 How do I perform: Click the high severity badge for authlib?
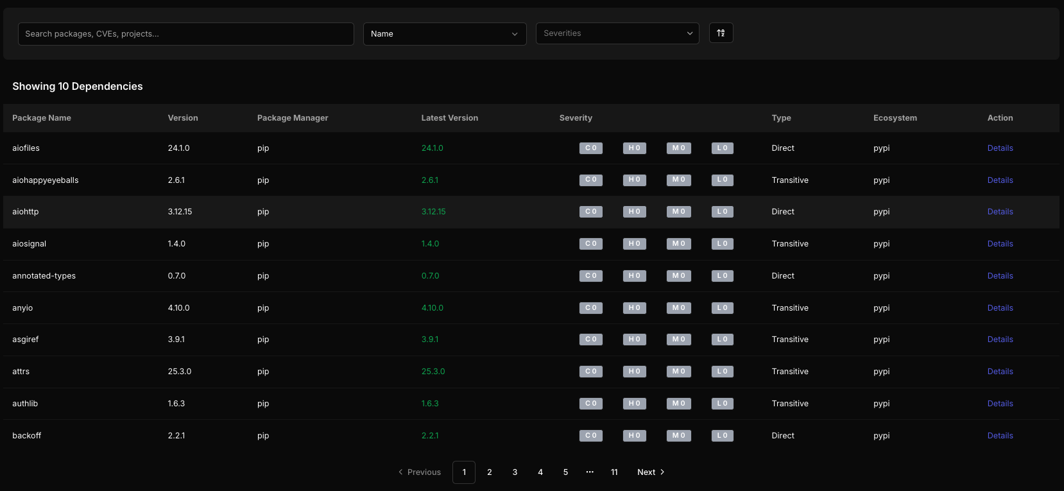(x=635, y=404)
